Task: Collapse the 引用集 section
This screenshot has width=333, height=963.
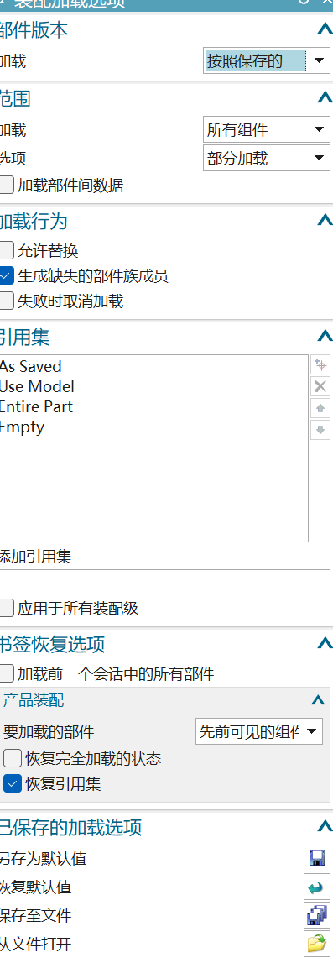Action: [325, 336]
